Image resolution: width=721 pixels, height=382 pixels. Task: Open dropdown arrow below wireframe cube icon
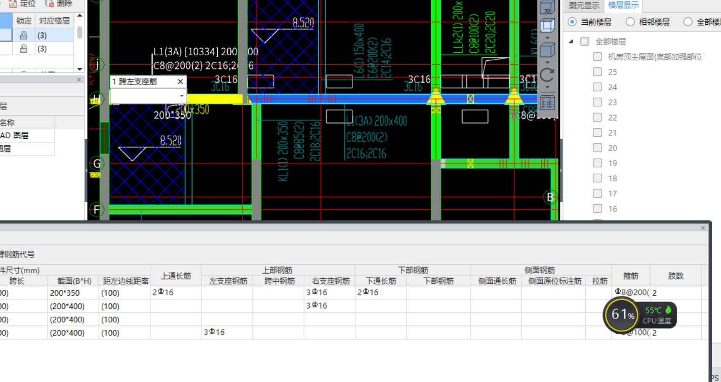tap(547, 37)
